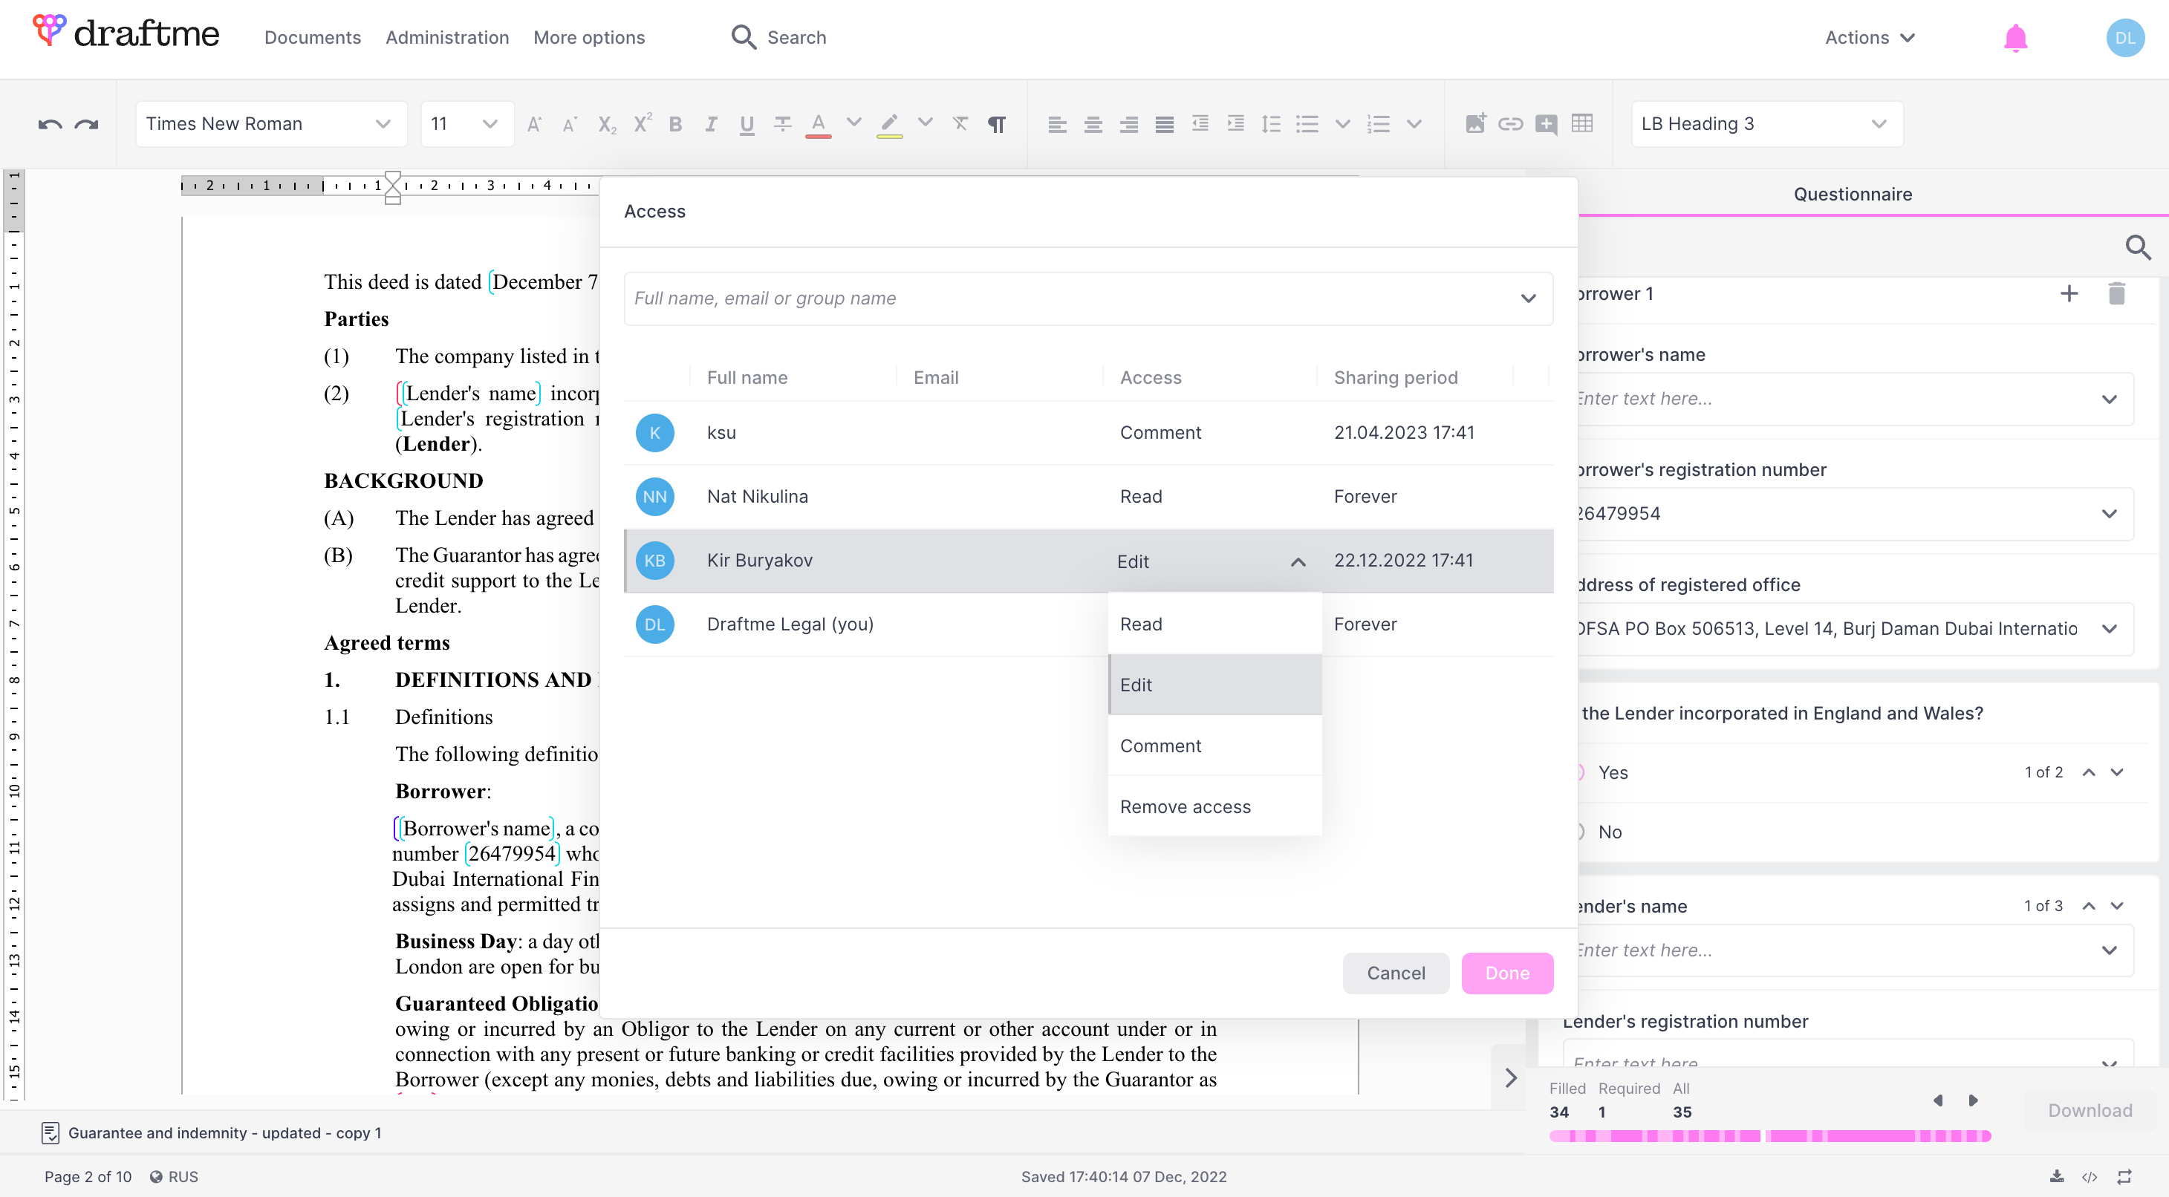Click the undo arrow icon
This screenshot has height=1197, width=2169.
(50, 125)
